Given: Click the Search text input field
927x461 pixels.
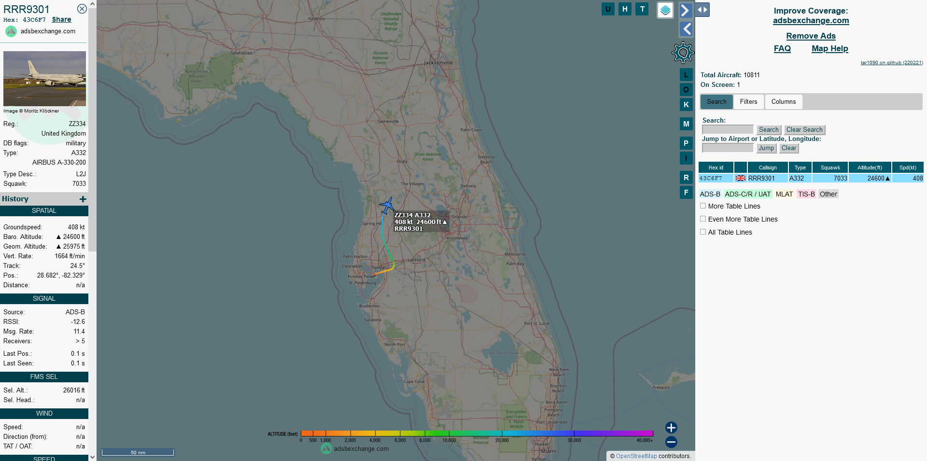Looking at the screenshot, I should coord(728,130).
